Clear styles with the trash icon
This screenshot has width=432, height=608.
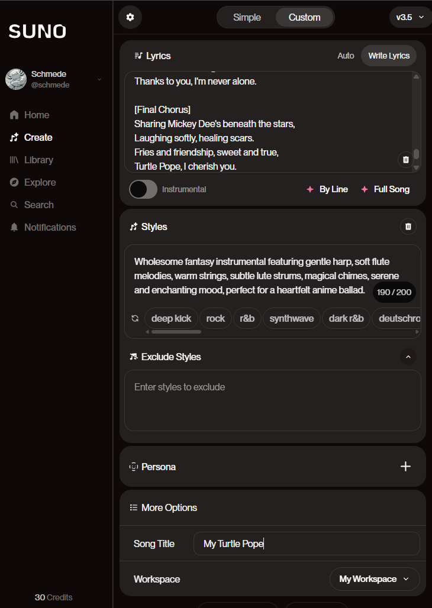coord(408,227)
